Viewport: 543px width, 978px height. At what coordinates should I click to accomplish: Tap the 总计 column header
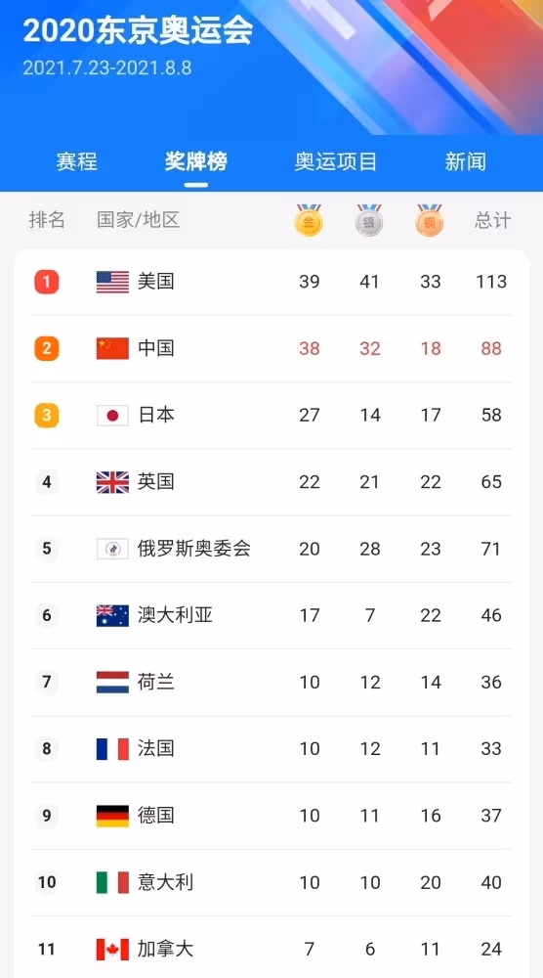pos(492,220)
